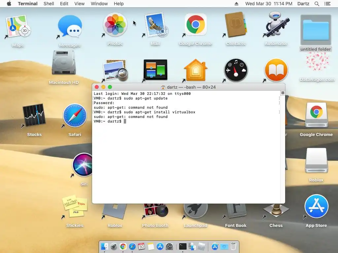The image size is (338, 253).
Task: Open the Dashboard gauge icon on desktop
Action: [x=236, y=70]
